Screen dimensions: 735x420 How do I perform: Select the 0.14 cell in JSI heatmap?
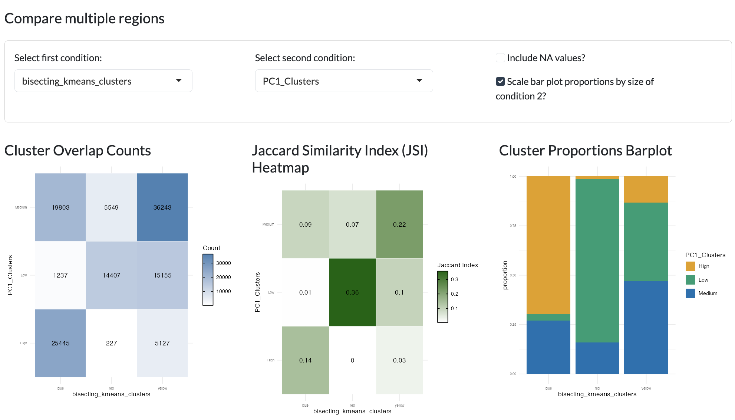(305, 360)
